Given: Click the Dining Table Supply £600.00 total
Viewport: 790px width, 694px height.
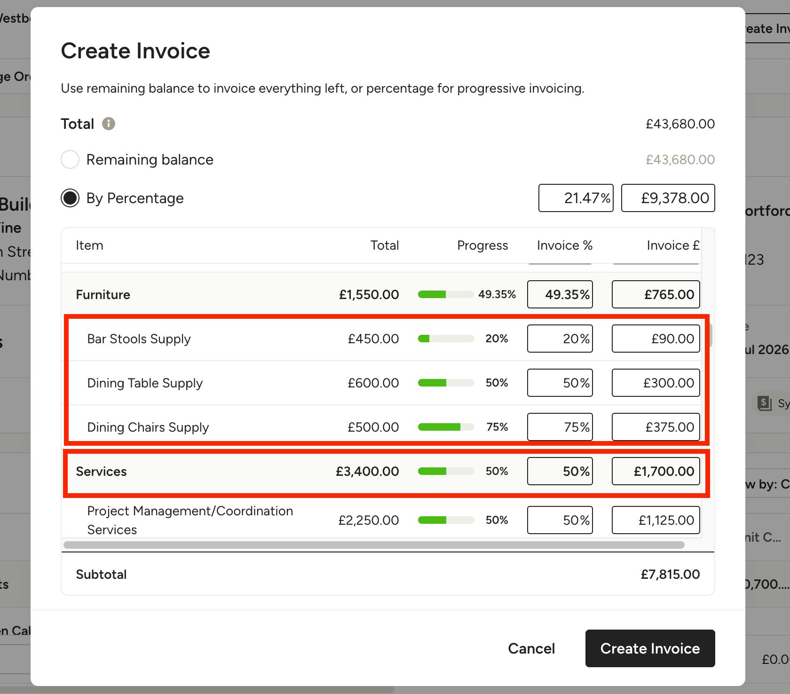Looking at the screenshot, I should pyautogui.click(x=373, y=383).
